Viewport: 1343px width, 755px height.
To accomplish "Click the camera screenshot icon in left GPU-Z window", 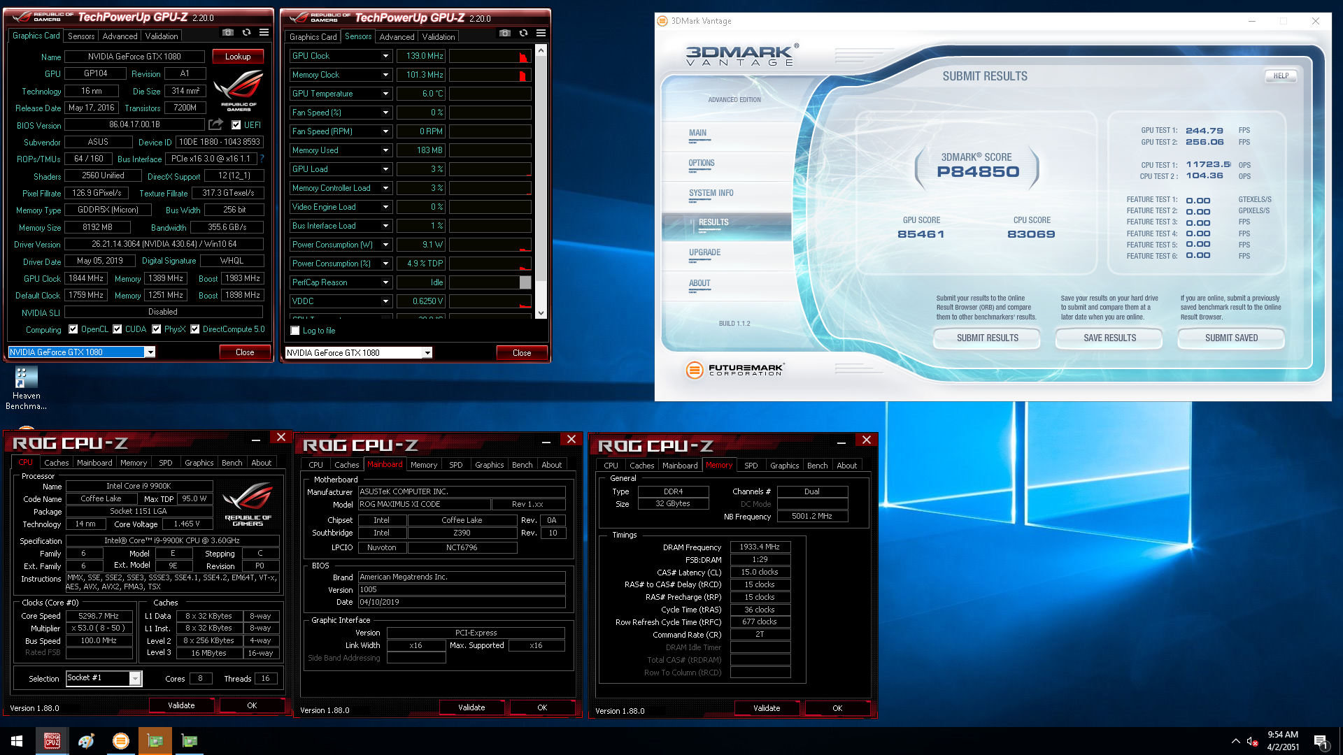I will coord(228,32).
